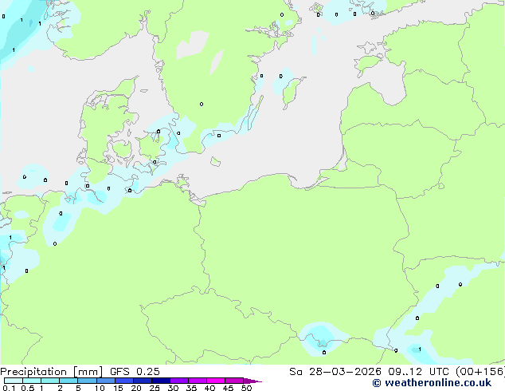Image resolution: width=505 pixels, height=391 pixels.
Task: Click the '0.1' number under the legend
Action: (x=9, y=388)
